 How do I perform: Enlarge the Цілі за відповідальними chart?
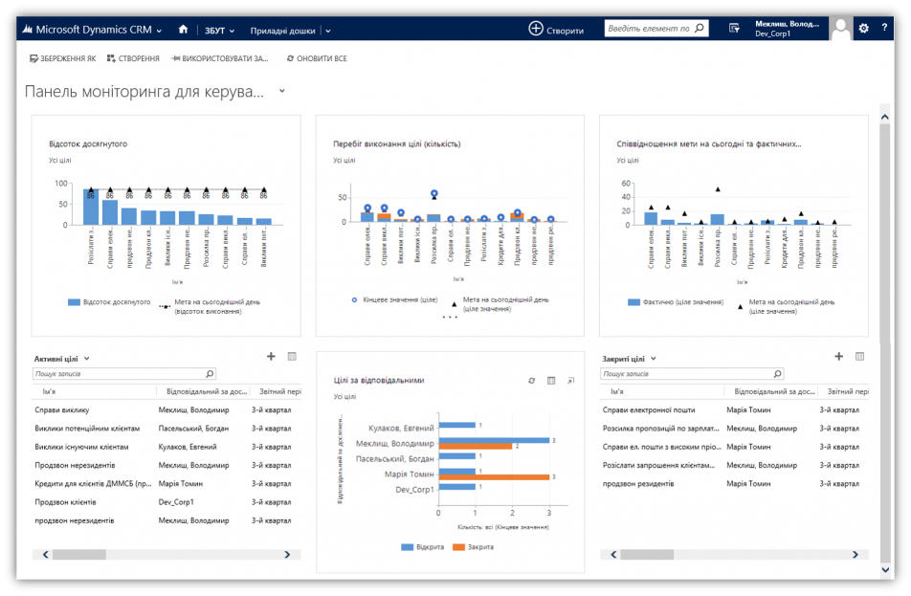(570, 381)
